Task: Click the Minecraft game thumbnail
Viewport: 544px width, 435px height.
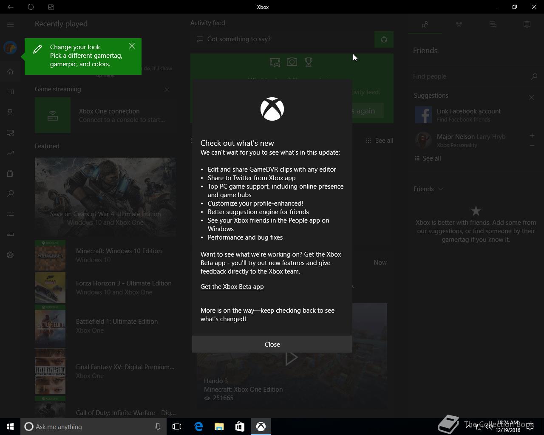Action: click(x=50, y=255)
